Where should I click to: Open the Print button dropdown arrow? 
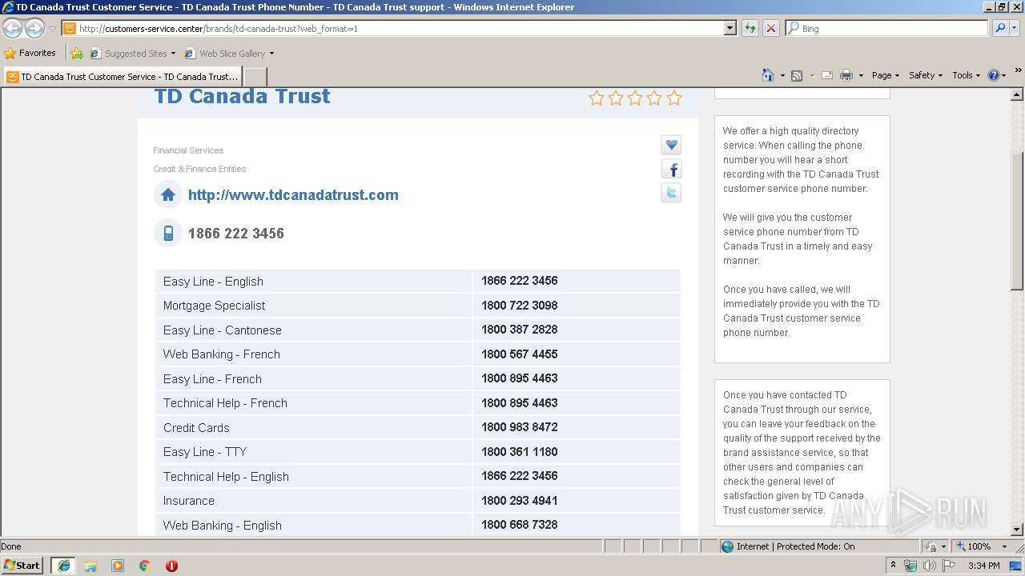861,75
